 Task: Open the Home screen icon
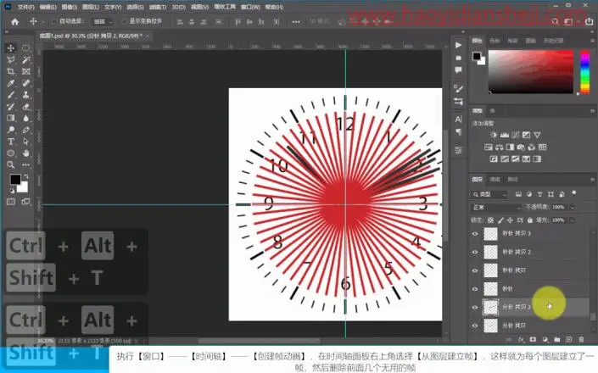15,22
